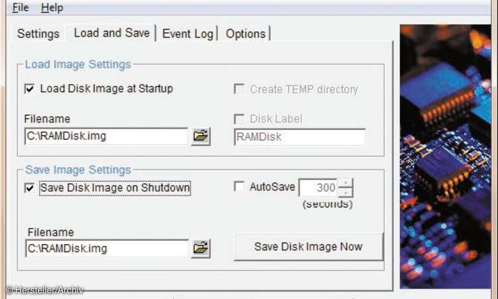
Task: Click the Disk Label RAMDisk text field
Action: click(300, 137)
